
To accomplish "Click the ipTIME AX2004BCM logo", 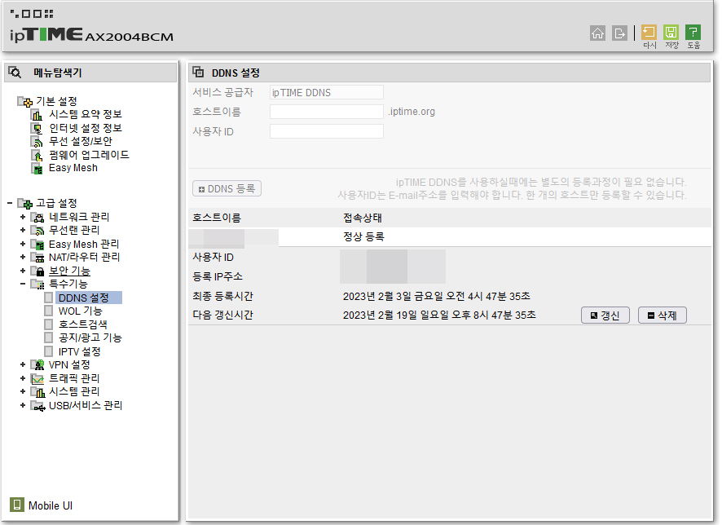I will coord(91,34).
